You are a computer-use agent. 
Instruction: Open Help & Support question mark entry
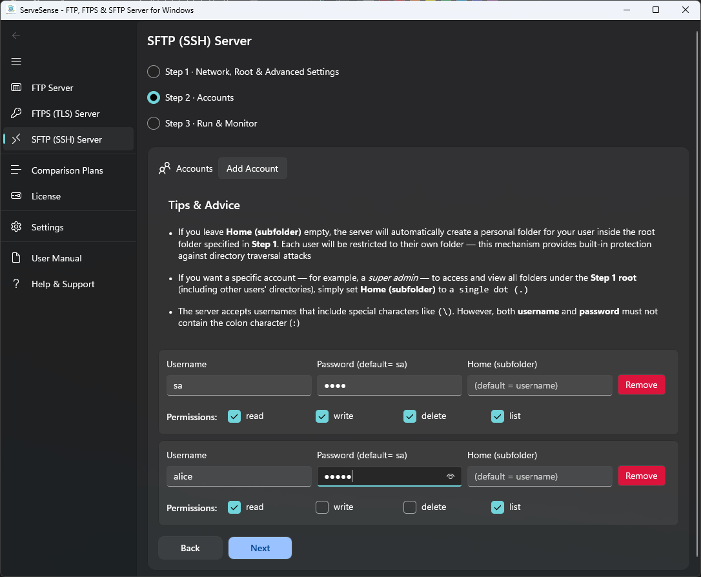click(x=63, y=284)
